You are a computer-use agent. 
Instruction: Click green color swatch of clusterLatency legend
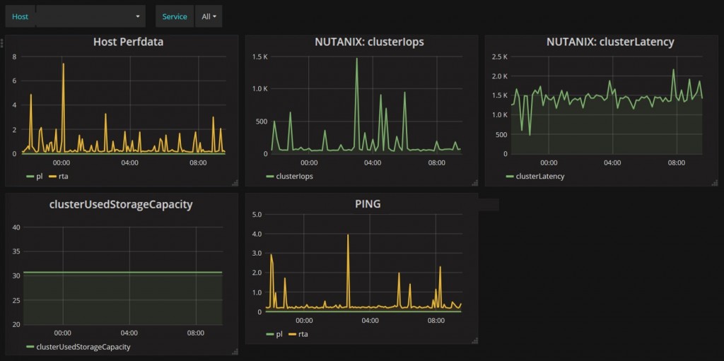(x=510, y=176)
